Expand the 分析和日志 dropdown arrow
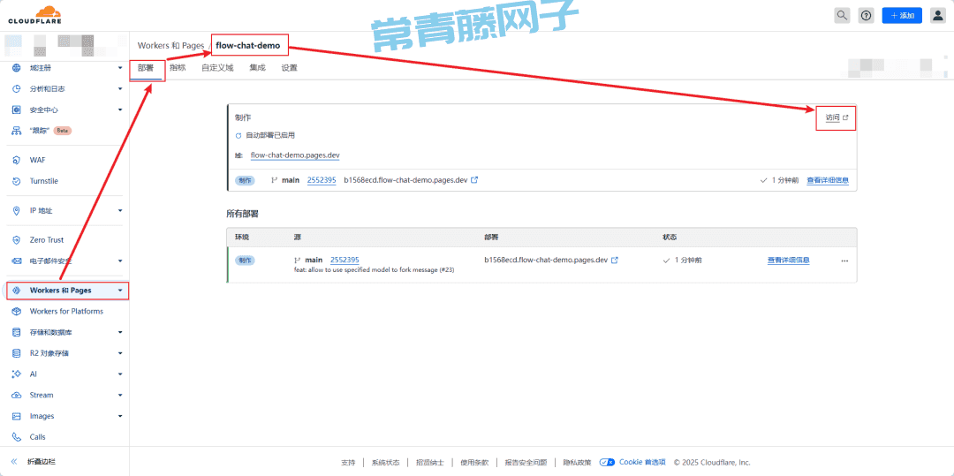The image size is (954, 476). click(120, 89)
